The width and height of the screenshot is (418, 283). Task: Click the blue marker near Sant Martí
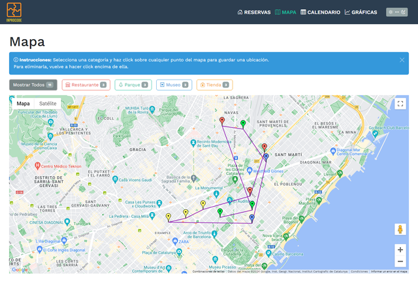(266, 157)
